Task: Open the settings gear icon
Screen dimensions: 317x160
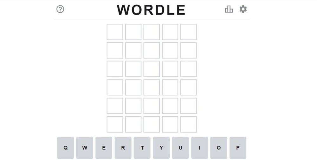Action: pos(243,9)
